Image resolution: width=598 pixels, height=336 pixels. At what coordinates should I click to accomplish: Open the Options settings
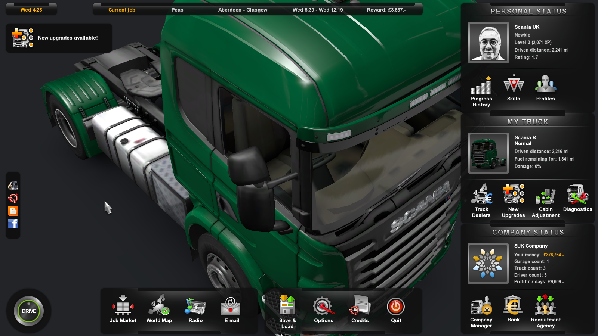(323, 308)
